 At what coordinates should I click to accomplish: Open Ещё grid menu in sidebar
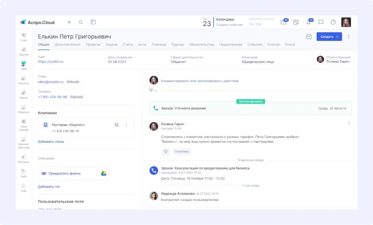coord(24,188)
